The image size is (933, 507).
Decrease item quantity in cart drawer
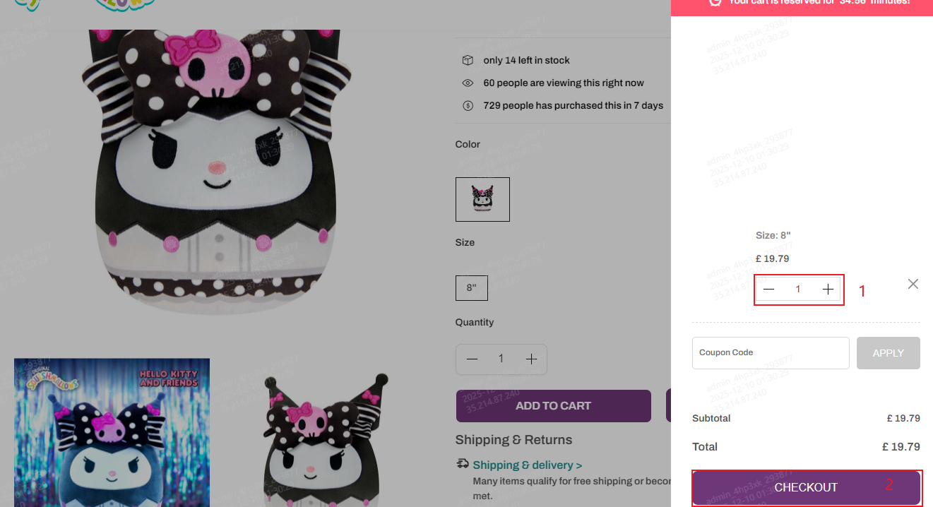click(769, 290)
